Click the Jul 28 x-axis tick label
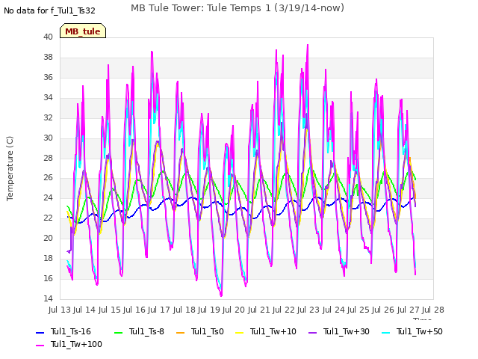This screenshot has width=478, height=359. [x=433, y=310]
